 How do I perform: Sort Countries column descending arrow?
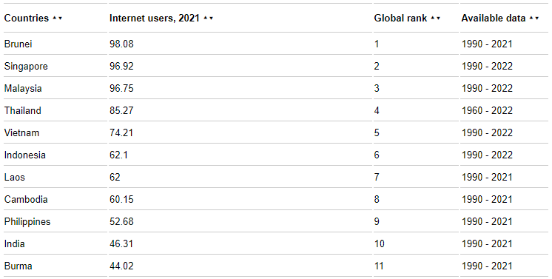tap(60, 19)
